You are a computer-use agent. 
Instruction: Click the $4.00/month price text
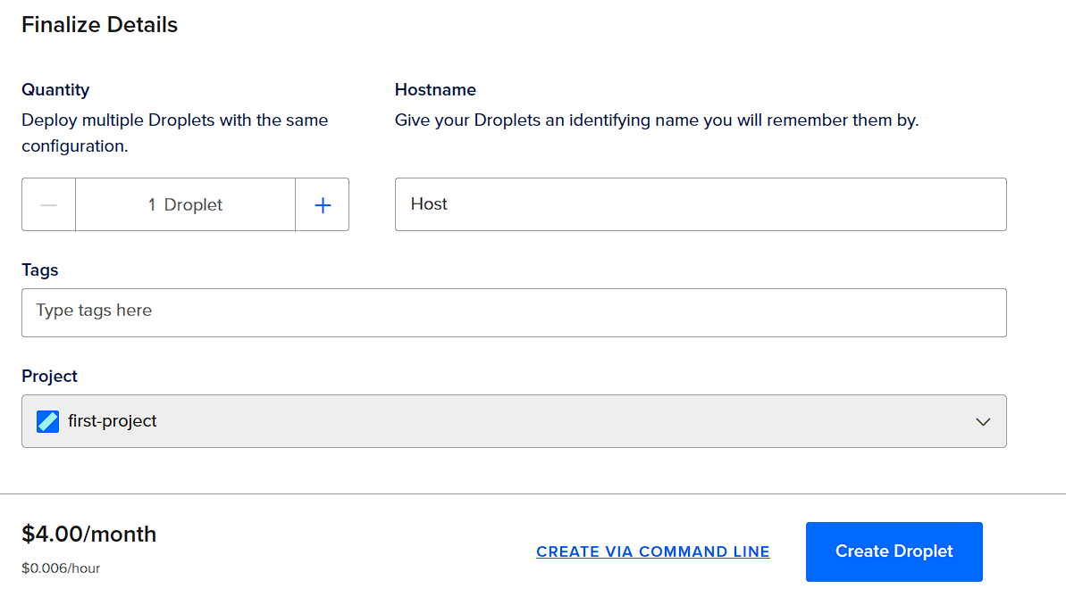tap(89, 534)
